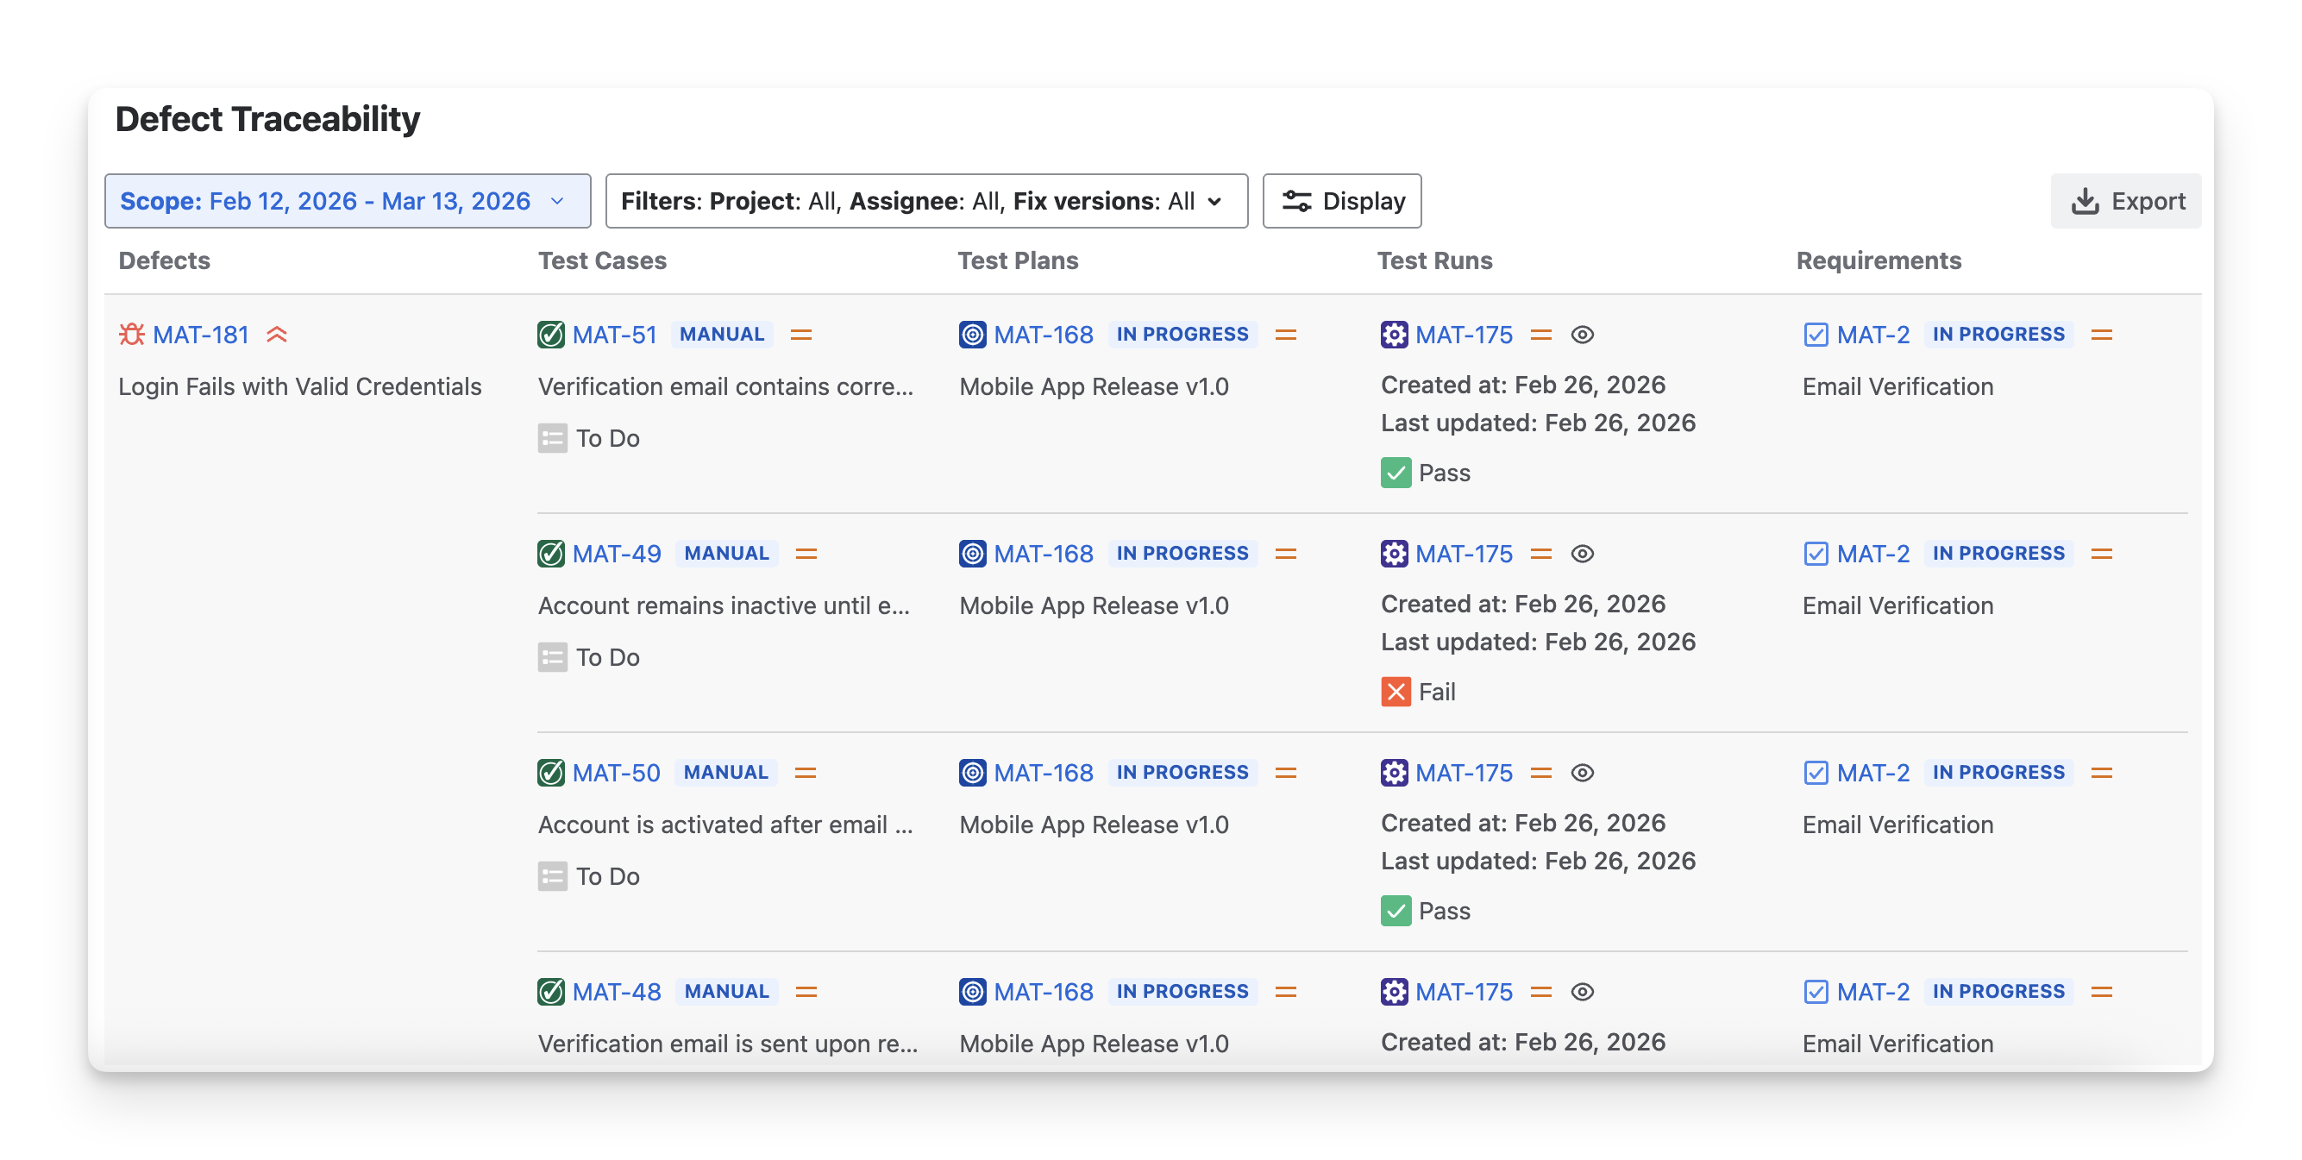Click the red bug icon beside MAT-181
Viewport: 2302px width, 1160px height.
tap(131, 335)
